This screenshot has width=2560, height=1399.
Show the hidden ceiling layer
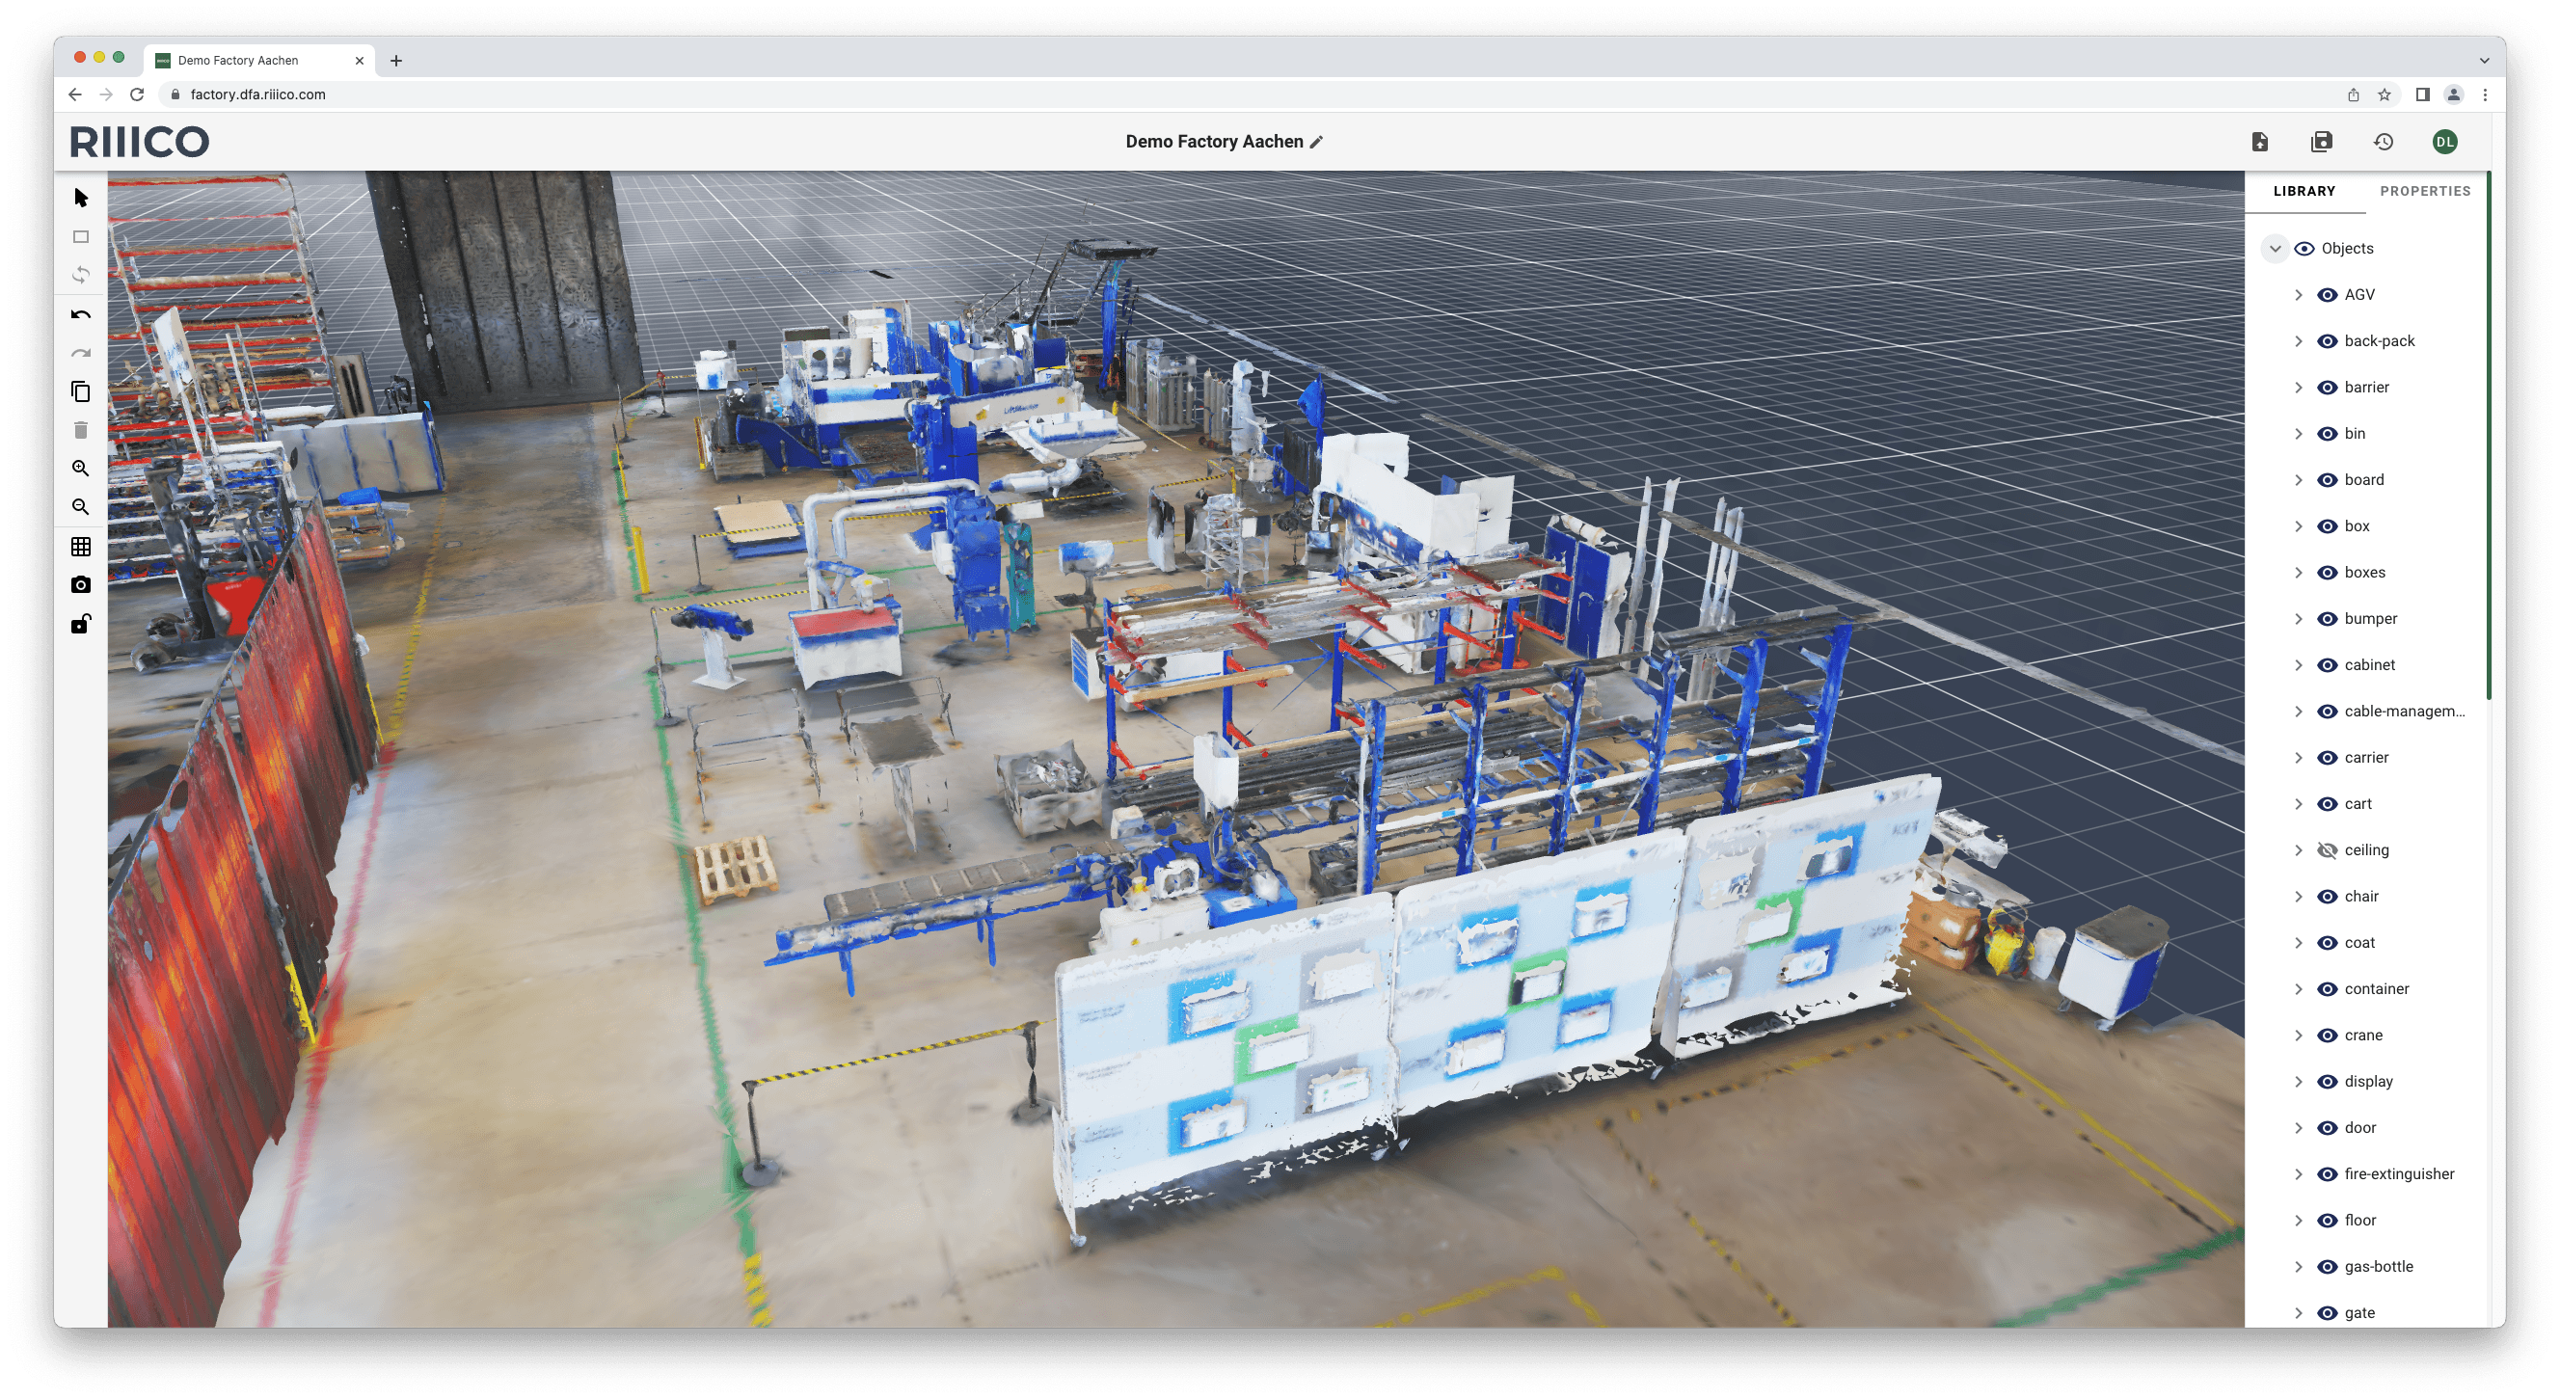(x=2327, y=850)
